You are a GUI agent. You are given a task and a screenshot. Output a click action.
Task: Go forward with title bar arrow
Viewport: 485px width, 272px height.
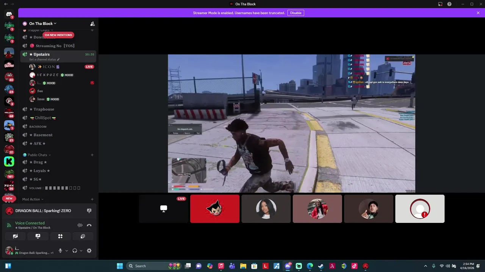pos(12,4)
